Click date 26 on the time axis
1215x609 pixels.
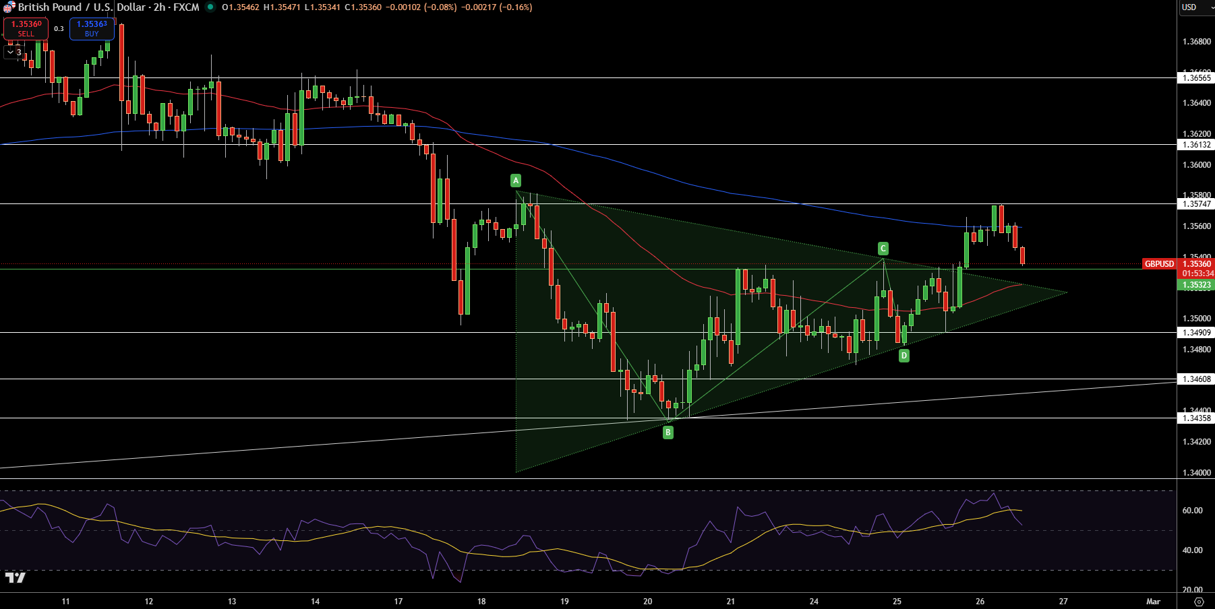pos(980,602)
